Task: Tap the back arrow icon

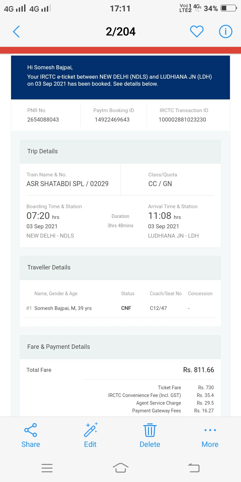Action: coord(16,32)
